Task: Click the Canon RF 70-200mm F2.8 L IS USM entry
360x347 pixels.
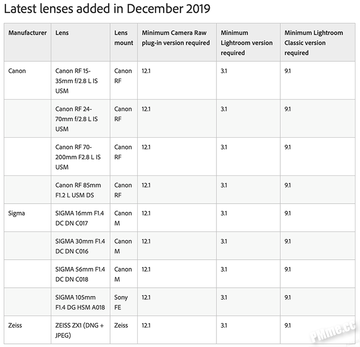Action: click(x=78, y=157)
